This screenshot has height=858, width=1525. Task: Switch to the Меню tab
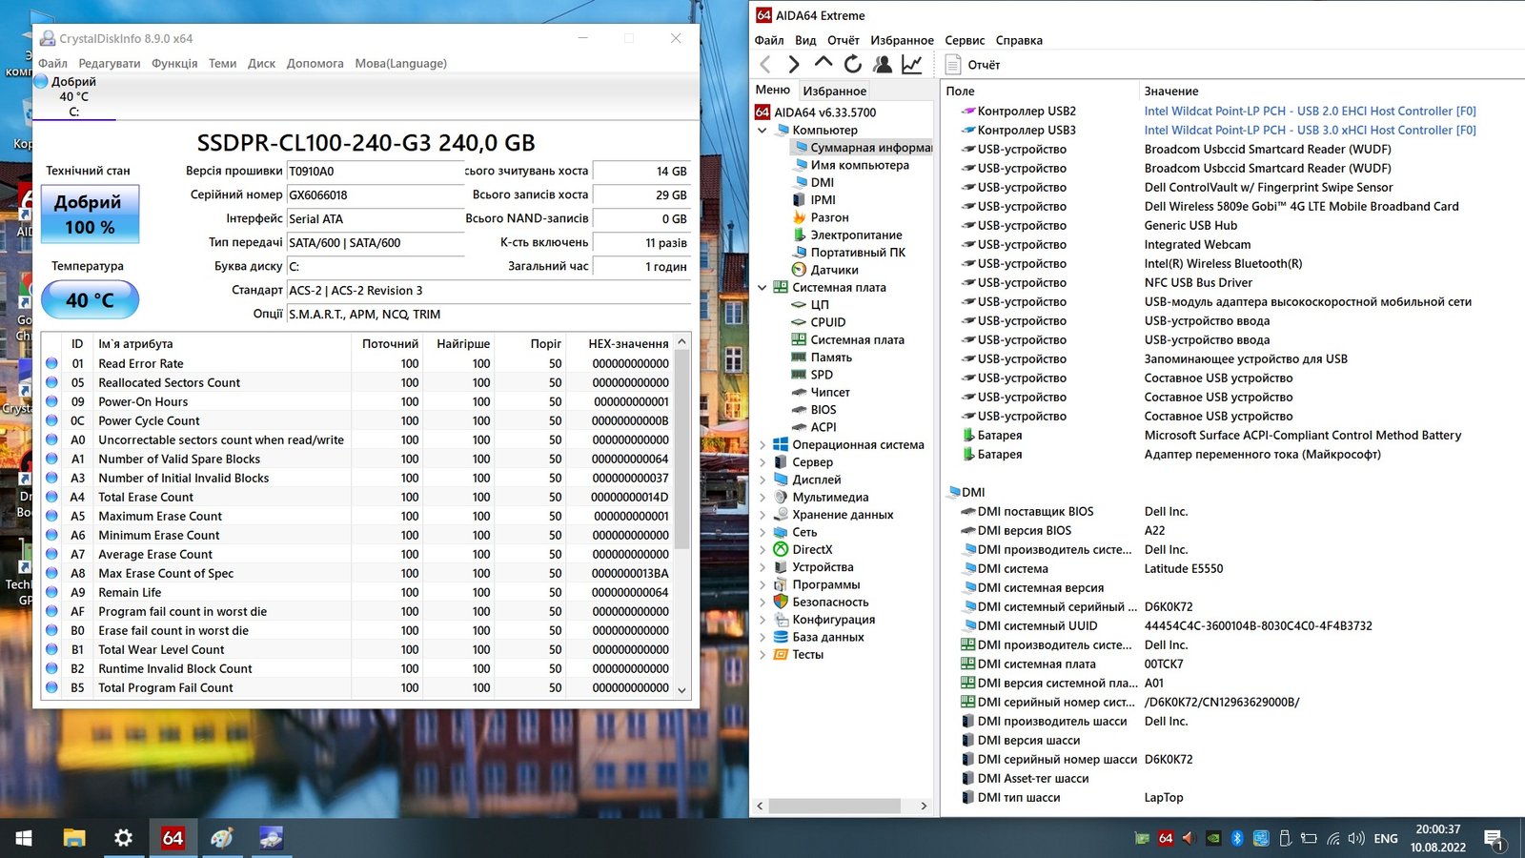[x=773, y=90]
